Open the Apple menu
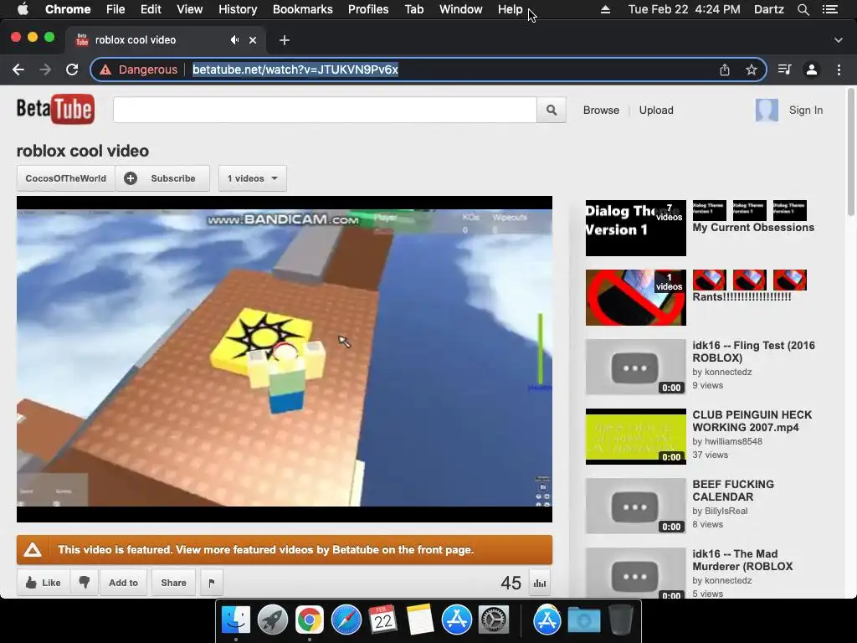 [x=23, y=9]
